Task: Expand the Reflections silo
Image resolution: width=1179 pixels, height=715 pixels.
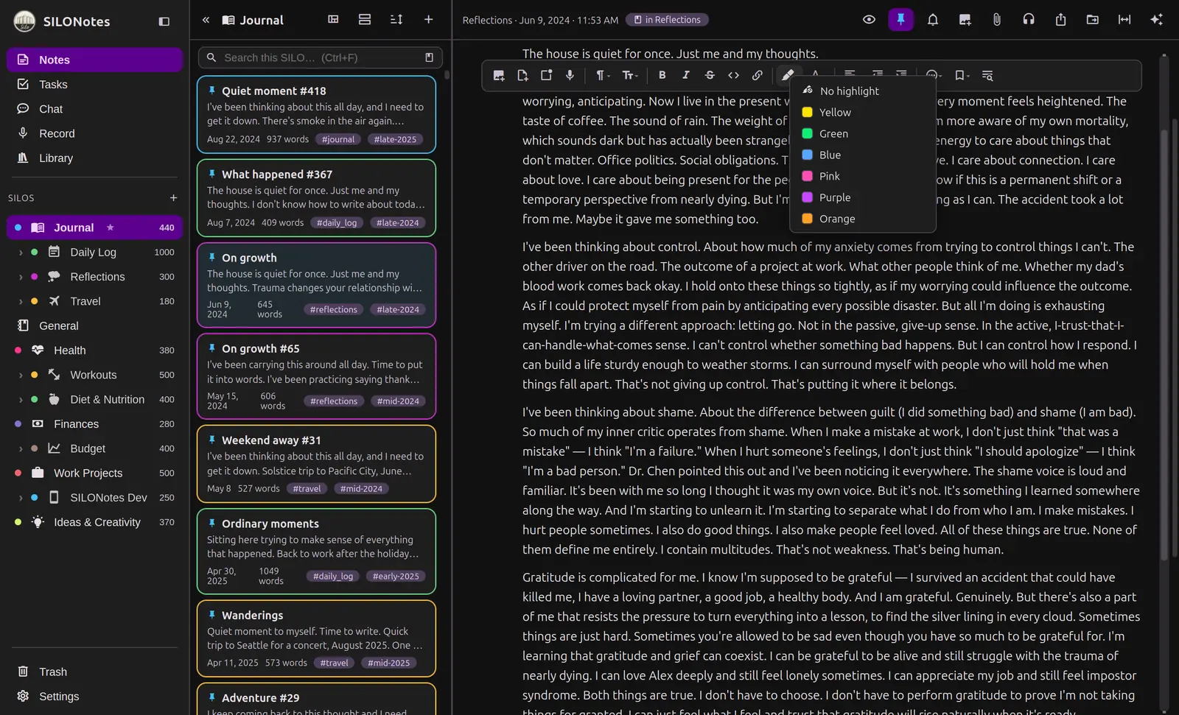Action: pyautogui.click(x=21, y=277)
